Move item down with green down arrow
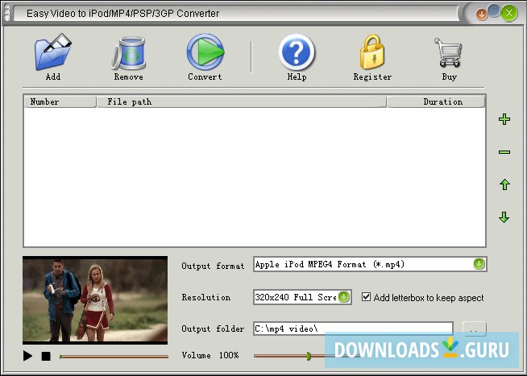 coord(504,217)
